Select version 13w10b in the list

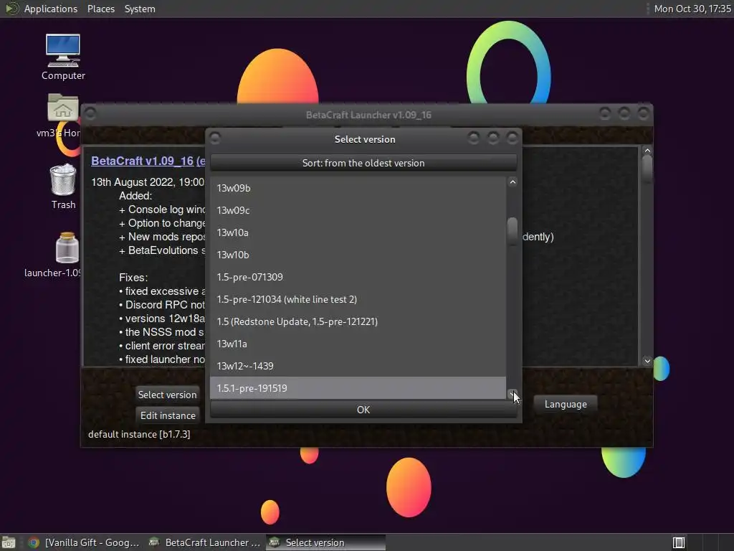(358, 255)
